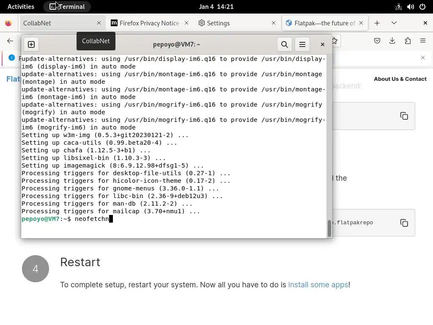The image size is (433, 325).
Task: Click the Restart step heading
Action: [80, 262]
